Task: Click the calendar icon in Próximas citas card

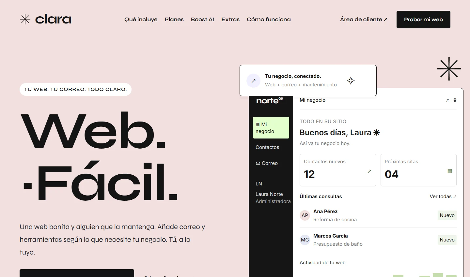Action: coord(450,171)
